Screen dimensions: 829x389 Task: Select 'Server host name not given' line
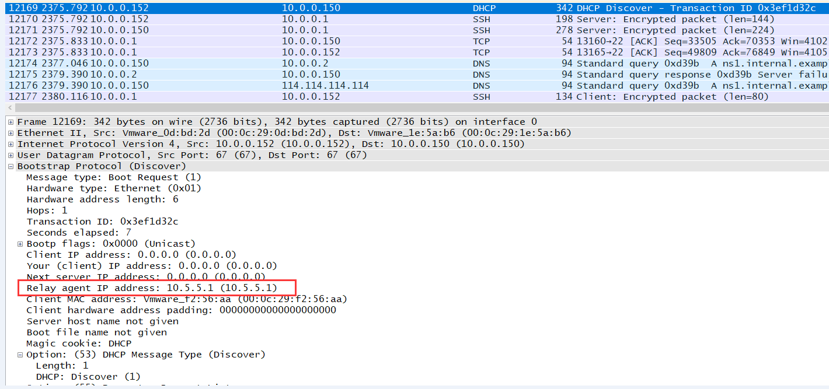(102, 321)
